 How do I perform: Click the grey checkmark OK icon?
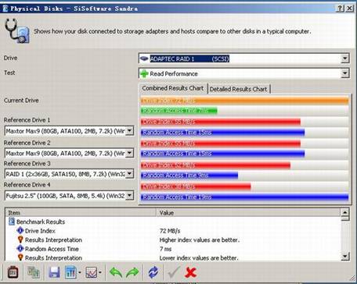pos(174,272)
